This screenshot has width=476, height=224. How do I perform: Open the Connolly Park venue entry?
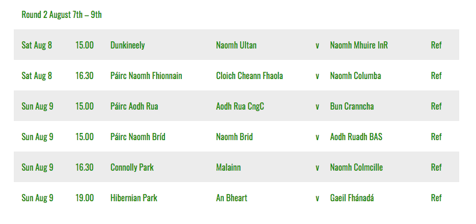[132, 167]
